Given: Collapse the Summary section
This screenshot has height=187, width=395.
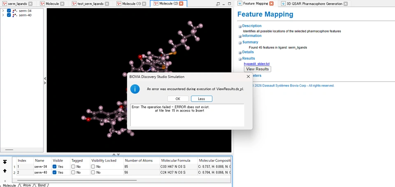Looking at the screenshot, I should tap(240, 43).
